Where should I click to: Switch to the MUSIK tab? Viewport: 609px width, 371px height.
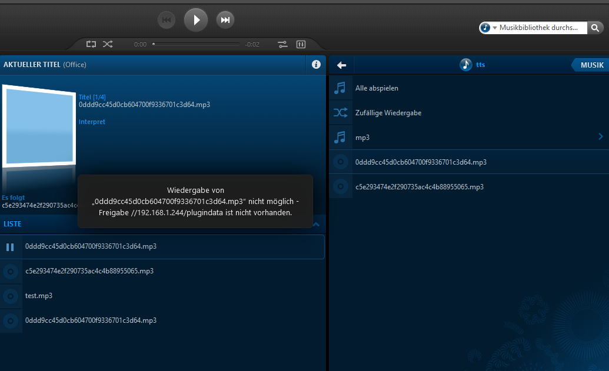tap(591, 65)
